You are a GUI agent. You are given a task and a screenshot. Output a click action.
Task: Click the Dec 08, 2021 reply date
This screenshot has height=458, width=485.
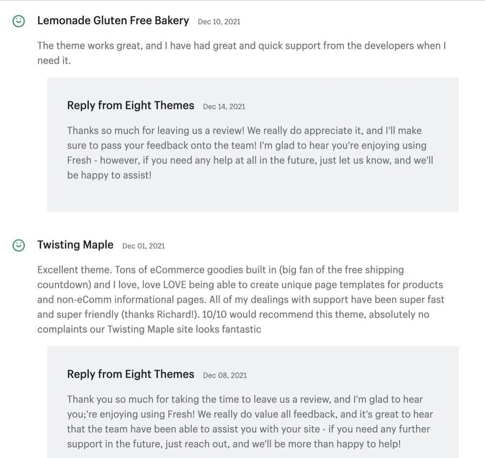click(x=225, y=375)
